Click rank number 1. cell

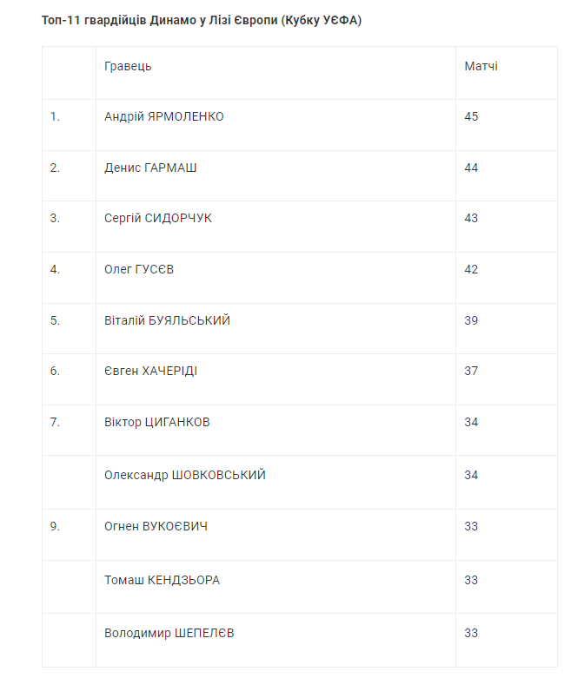(55, 116)
